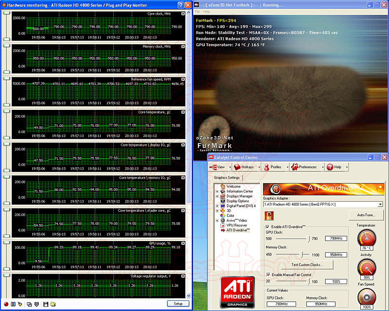This screenshot has height=311, width=389.
Task: Toggle Enable Manual Fan Control checkbox
Action: 268,275
